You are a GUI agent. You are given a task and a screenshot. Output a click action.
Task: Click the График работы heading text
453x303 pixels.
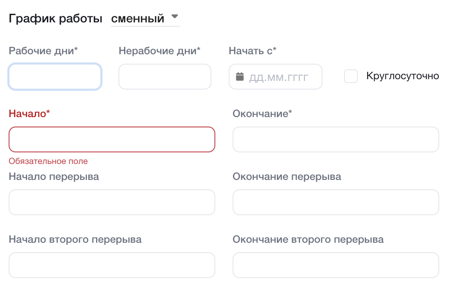click(x=56, y=19)
